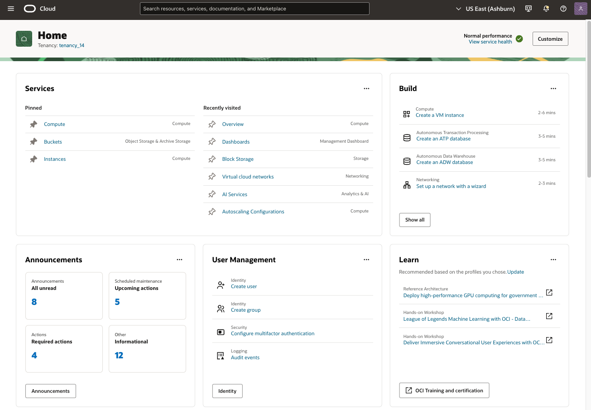Click the networking icon beside Set up a network
This screenshot has height=410, width=591.
click(x=407, y=183)
